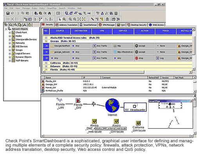This screenshot has height=154, width=200.
Task: Expand the Networks tree node
Action: click(x=10, y=43)
